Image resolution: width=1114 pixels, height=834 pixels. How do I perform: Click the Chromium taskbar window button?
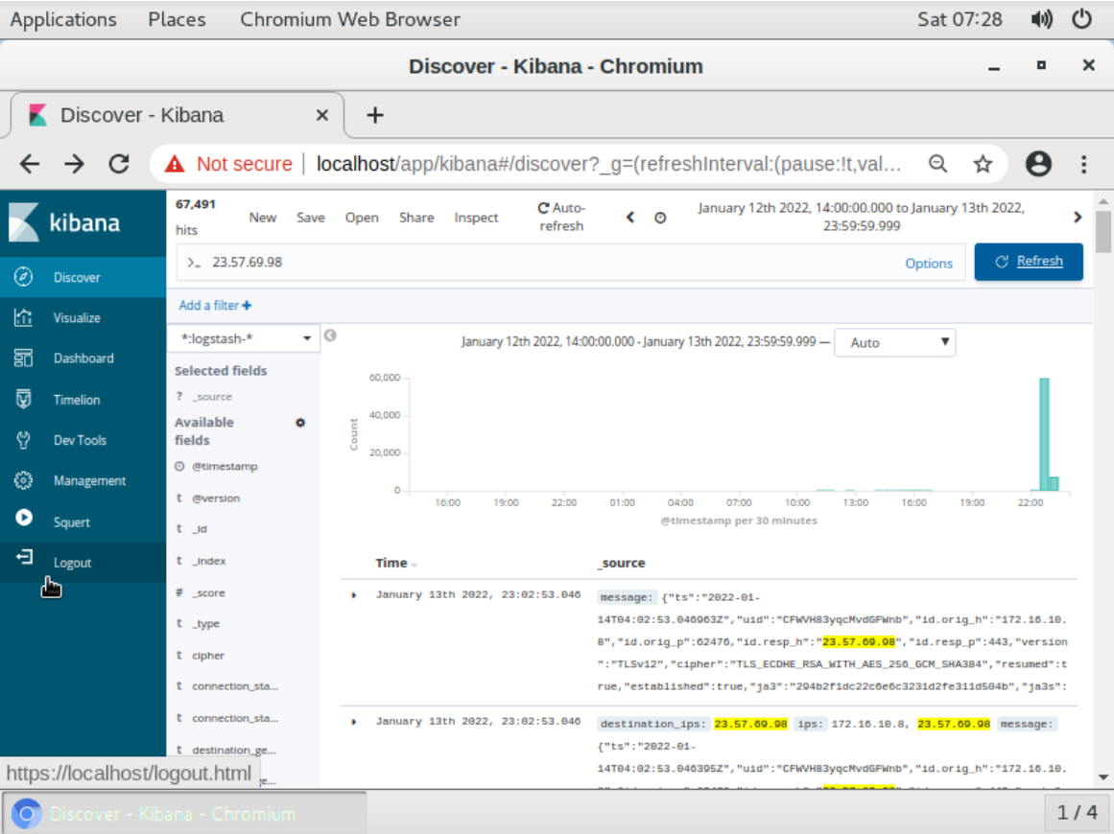185,814
